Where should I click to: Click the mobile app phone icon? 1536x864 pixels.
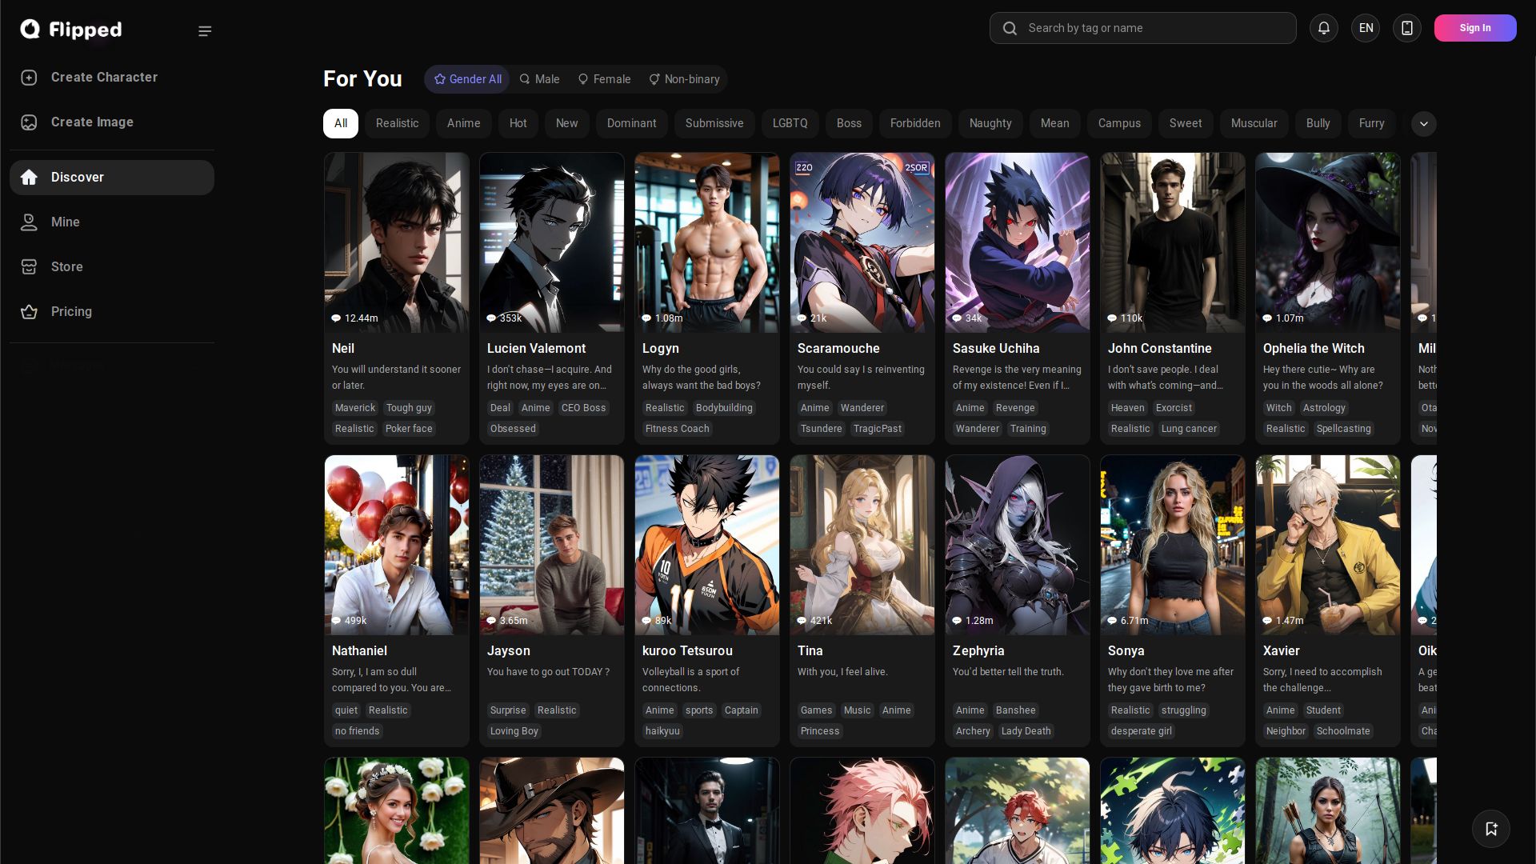point(1406,28)
